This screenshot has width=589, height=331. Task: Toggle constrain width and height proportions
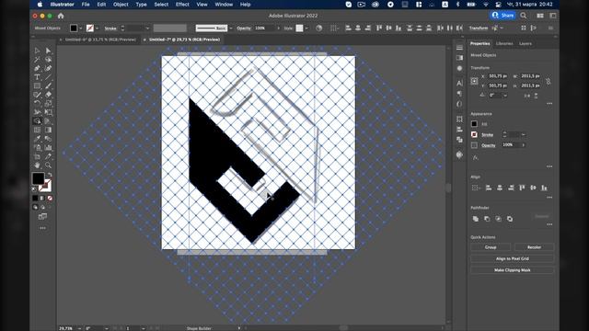point(549,81)
